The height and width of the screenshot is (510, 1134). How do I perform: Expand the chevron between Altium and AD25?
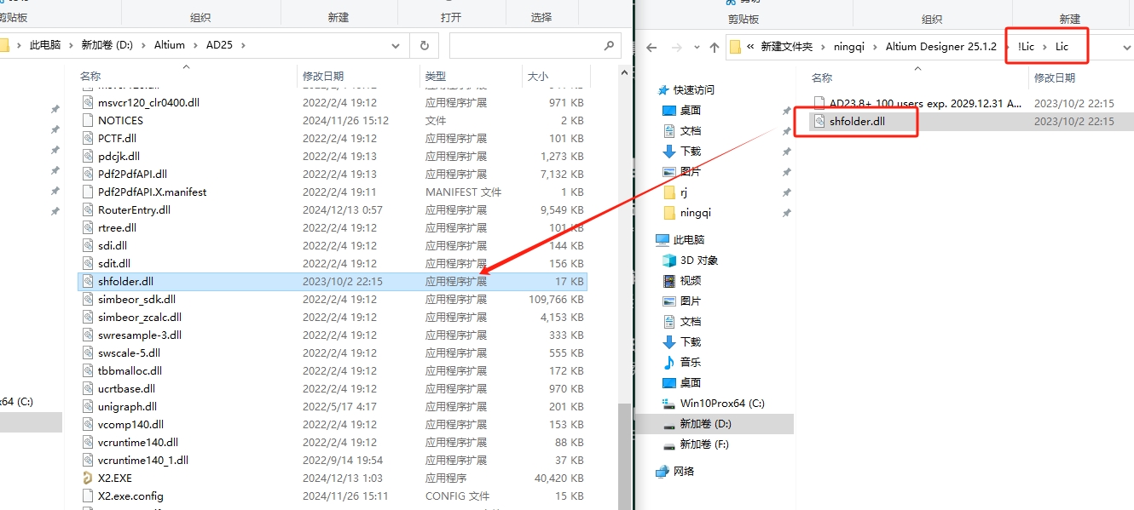(x=195, y=45)
